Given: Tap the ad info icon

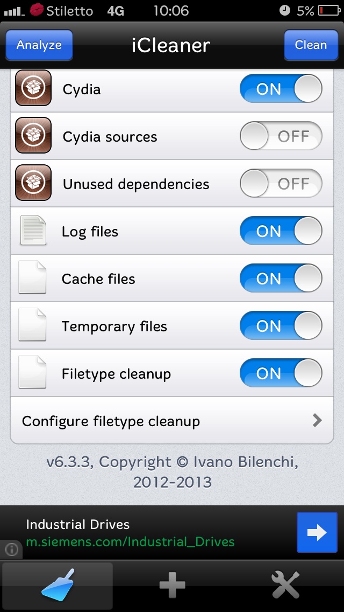Looking at the screenshot, I should [11, 550].
